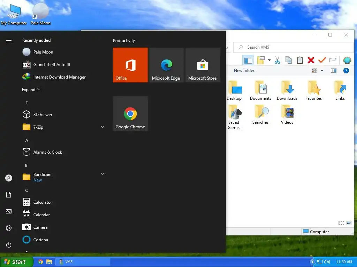Switch to large icons view in status area

coord(349,223)
